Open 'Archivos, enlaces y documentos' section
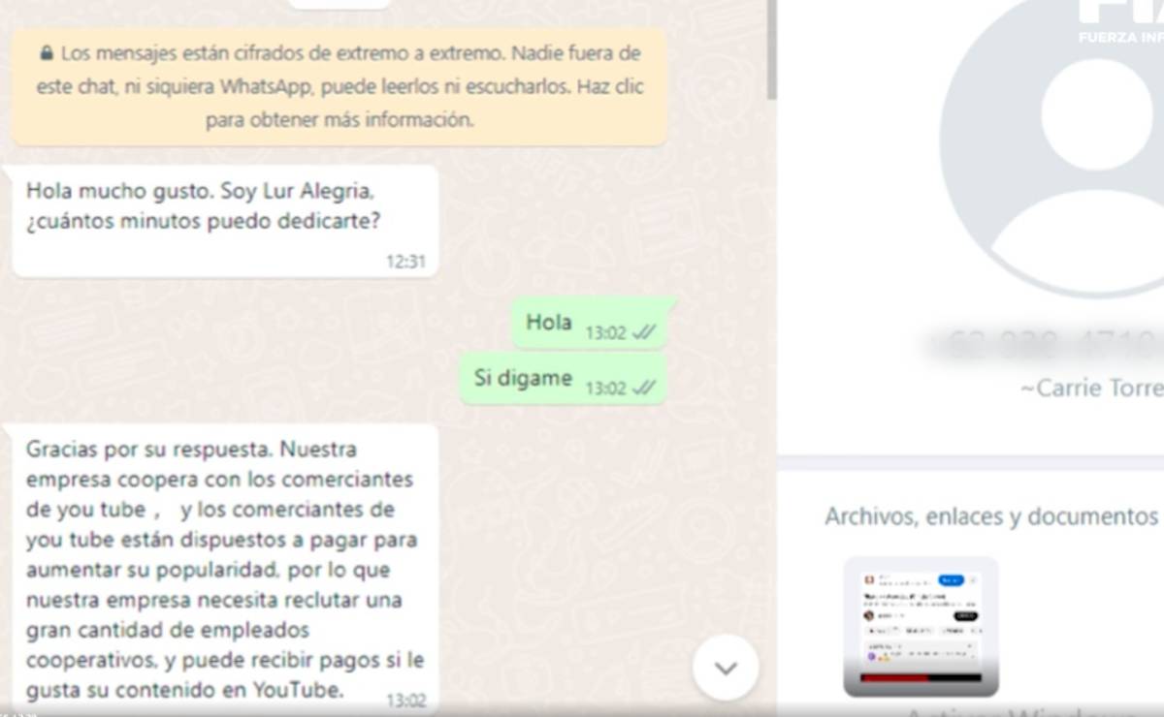Viewport: 1164px width, 717px height. point(991,516)
